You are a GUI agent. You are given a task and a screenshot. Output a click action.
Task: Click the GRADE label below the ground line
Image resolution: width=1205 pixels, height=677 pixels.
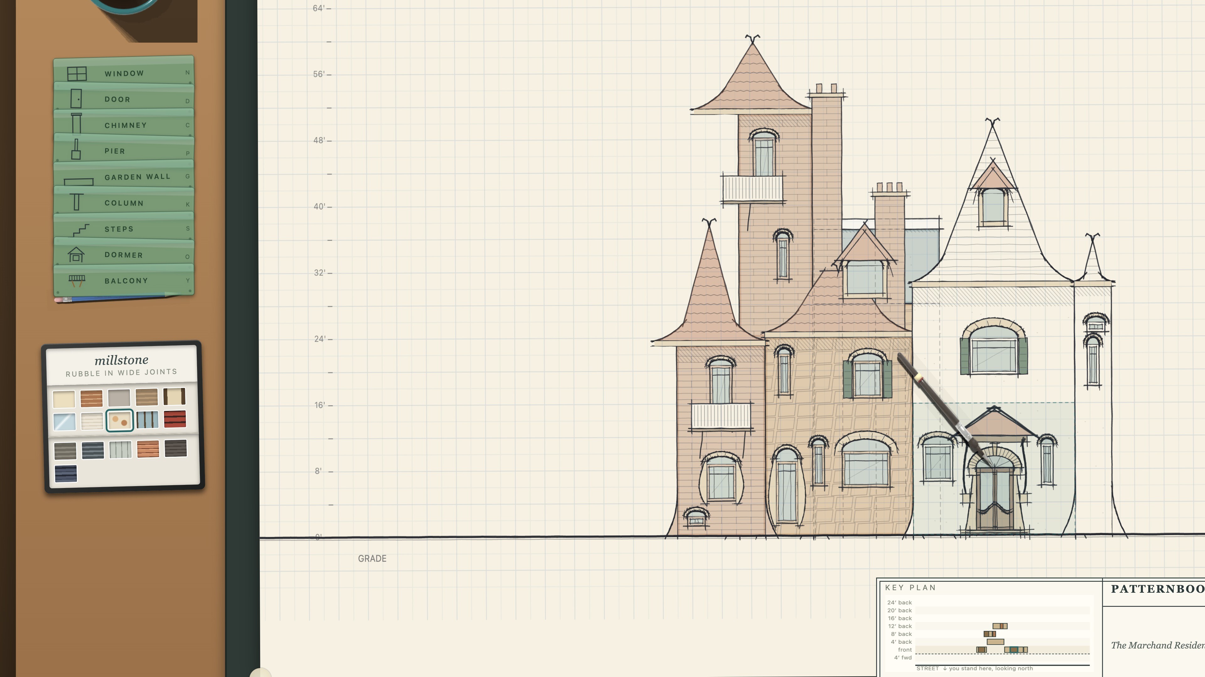(x=372, y=559)
